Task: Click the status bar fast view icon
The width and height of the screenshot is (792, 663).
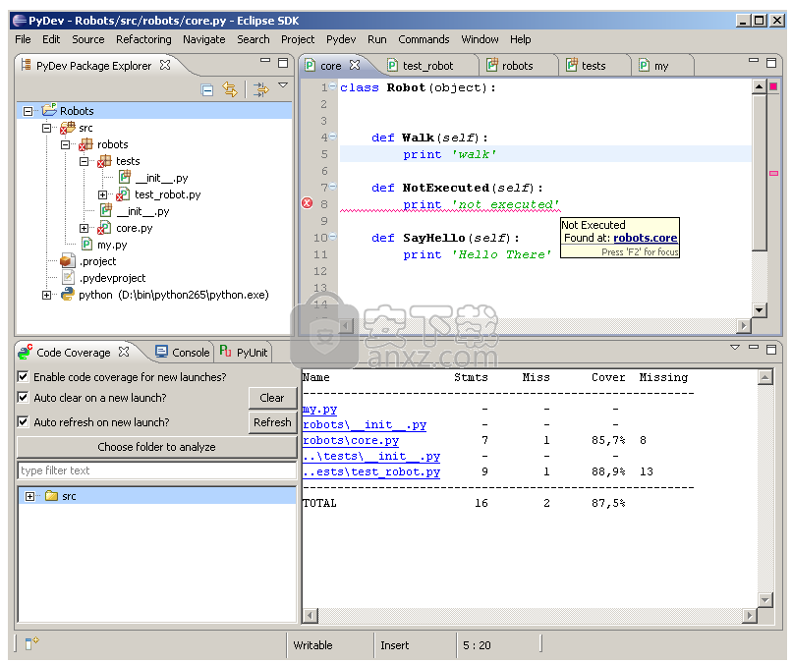Action: coord(31,642)
